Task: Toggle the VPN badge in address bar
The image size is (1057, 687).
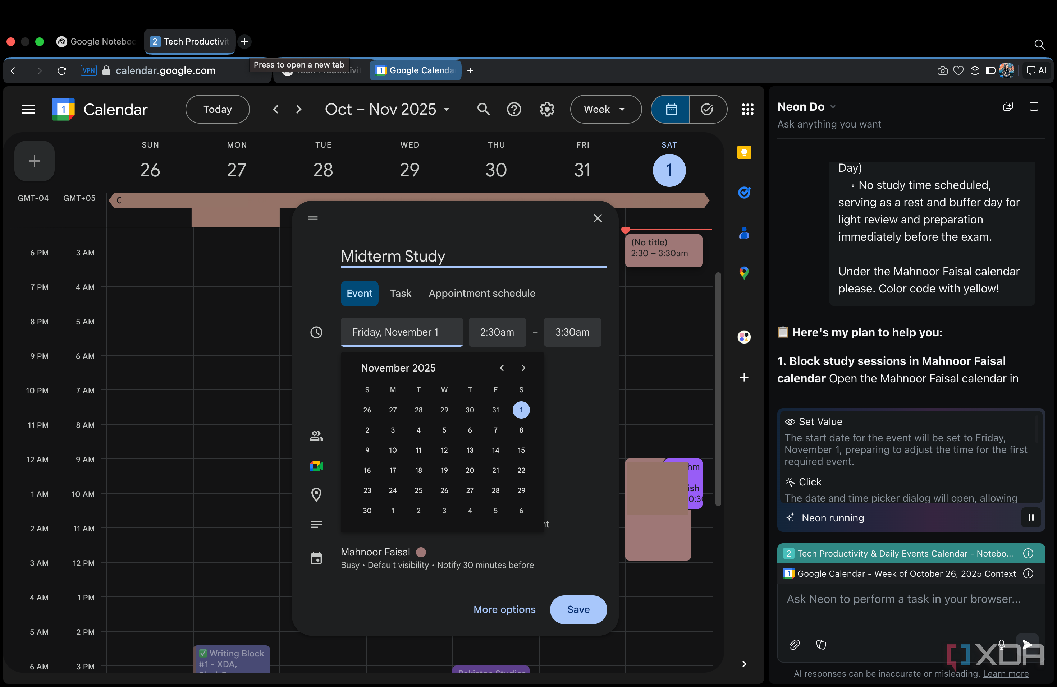Action: coord(88,70)
